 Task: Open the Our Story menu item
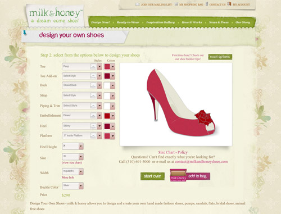243,22
